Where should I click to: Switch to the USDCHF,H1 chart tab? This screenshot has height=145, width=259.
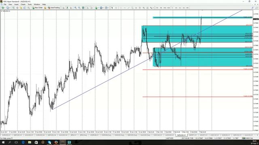click(215, 135)
